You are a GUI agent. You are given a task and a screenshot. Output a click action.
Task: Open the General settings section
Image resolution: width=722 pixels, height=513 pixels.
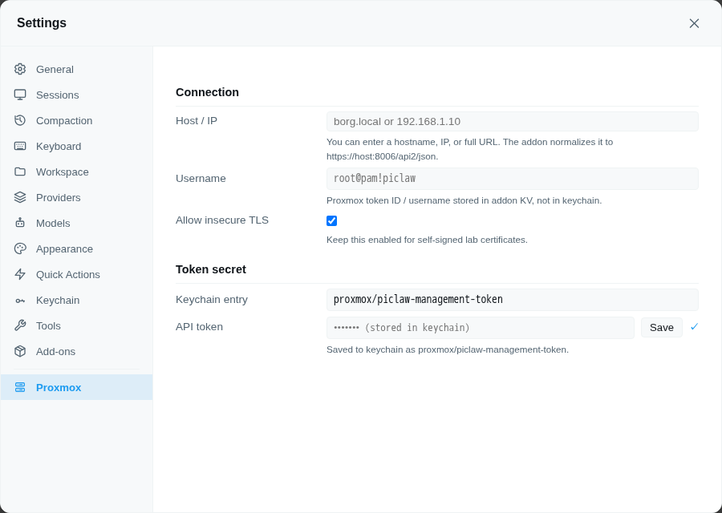[x=76, y=69]
